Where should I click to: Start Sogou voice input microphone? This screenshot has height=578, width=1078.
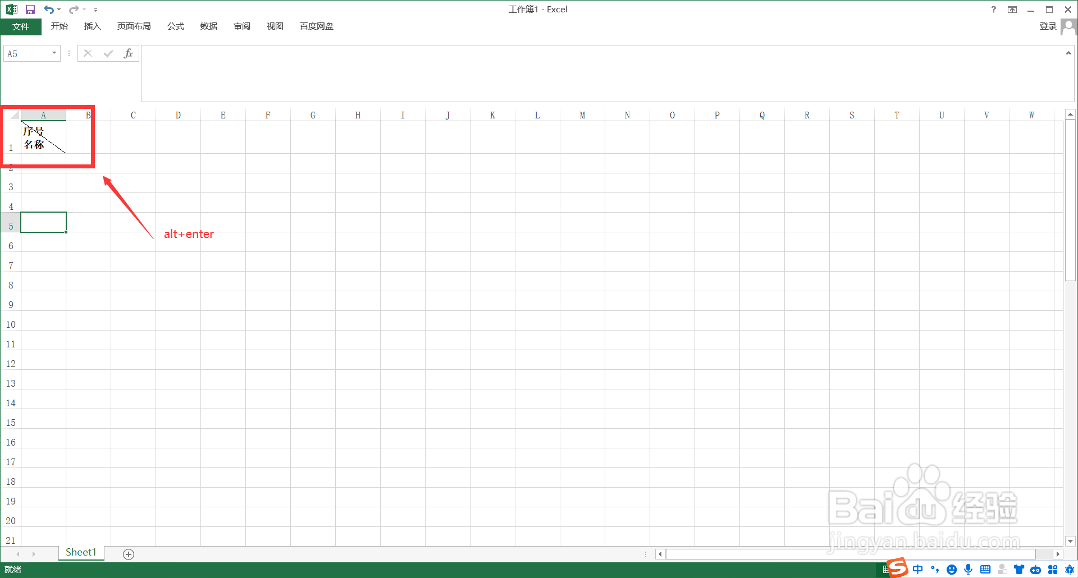point(968,570)
